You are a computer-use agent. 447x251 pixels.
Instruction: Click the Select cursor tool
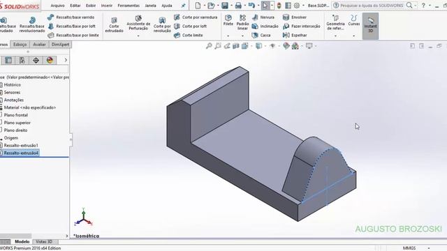coord(265,5)
